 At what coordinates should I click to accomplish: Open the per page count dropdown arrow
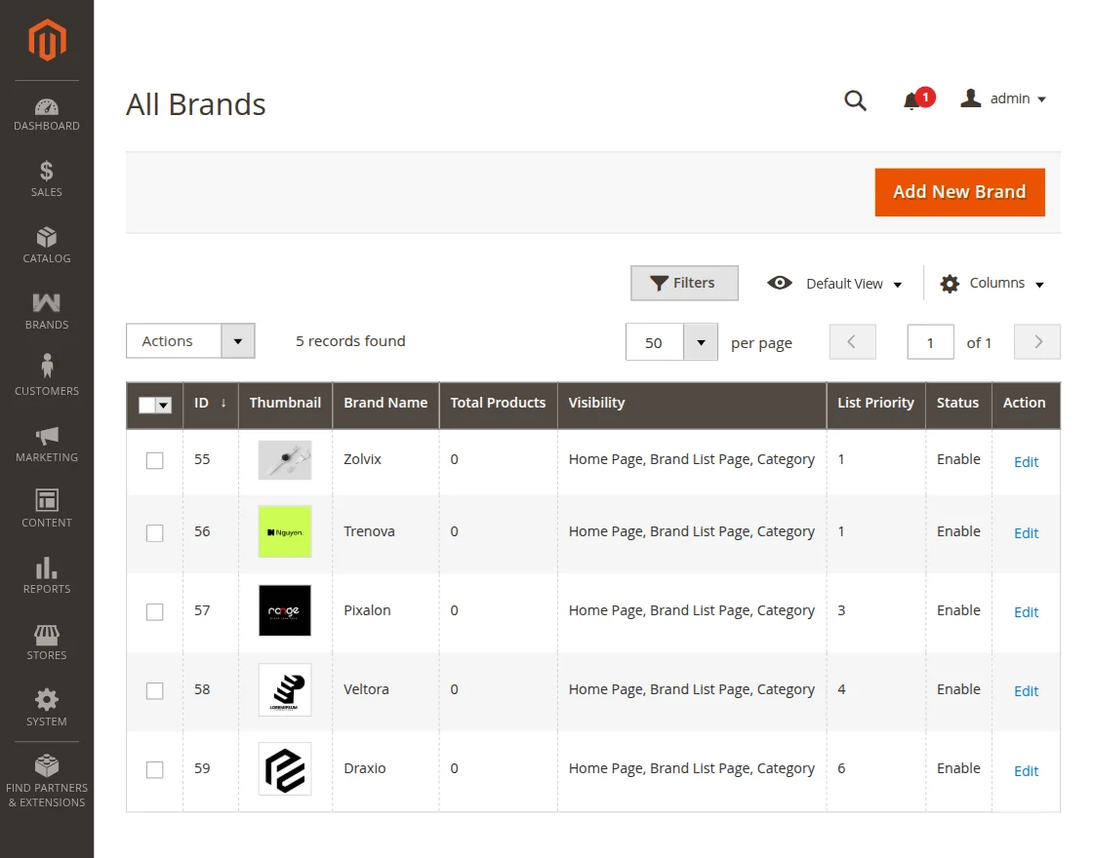click(701, 342)
